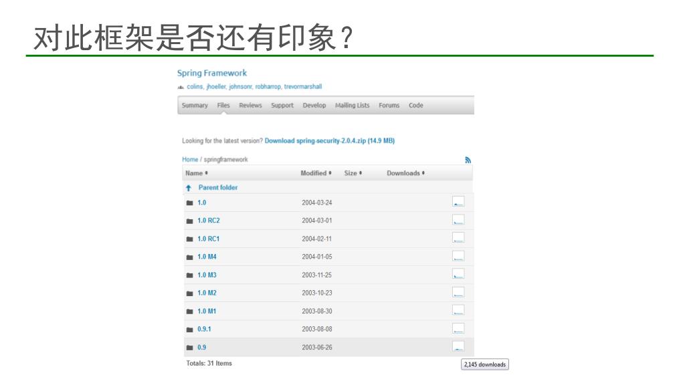Screen dimensions: 685x385
Task: Open the 1.0 M1 folder link
Action: [207, 311]
